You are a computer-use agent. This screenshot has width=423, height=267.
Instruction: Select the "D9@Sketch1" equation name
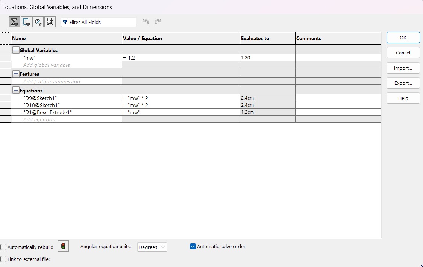point(40,98)
